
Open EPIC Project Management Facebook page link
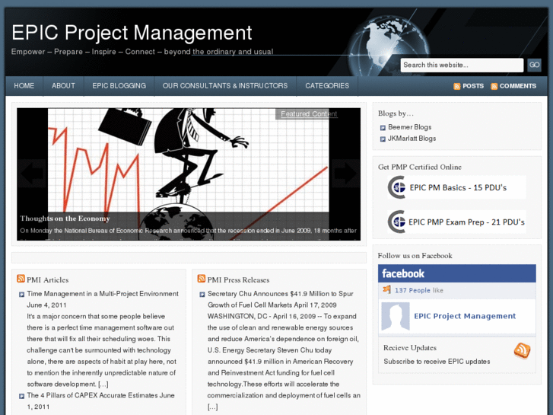tap(465, 316)
